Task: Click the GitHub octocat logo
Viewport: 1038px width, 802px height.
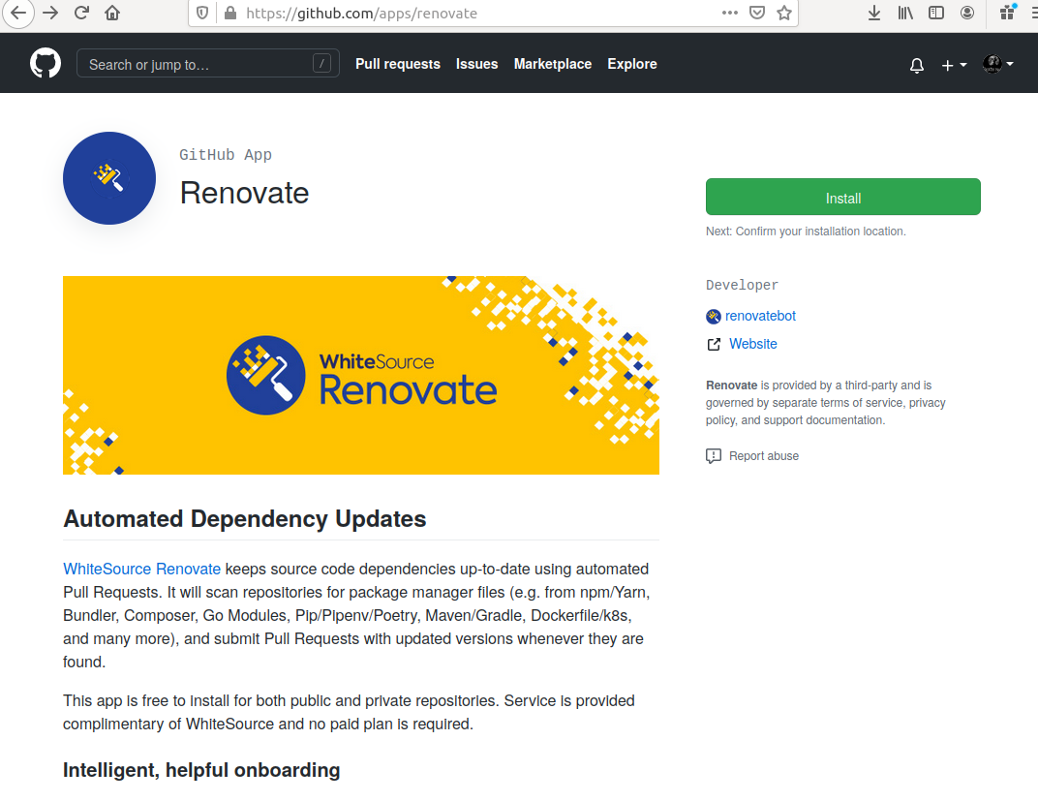Action: pyautogui.click(x=45, y=63)
